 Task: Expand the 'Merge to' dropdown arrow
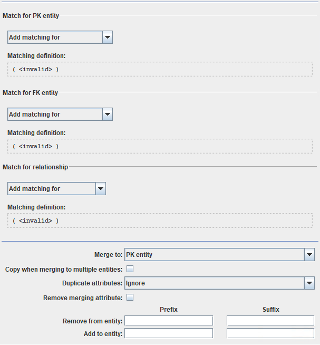(x=309, y=255)
